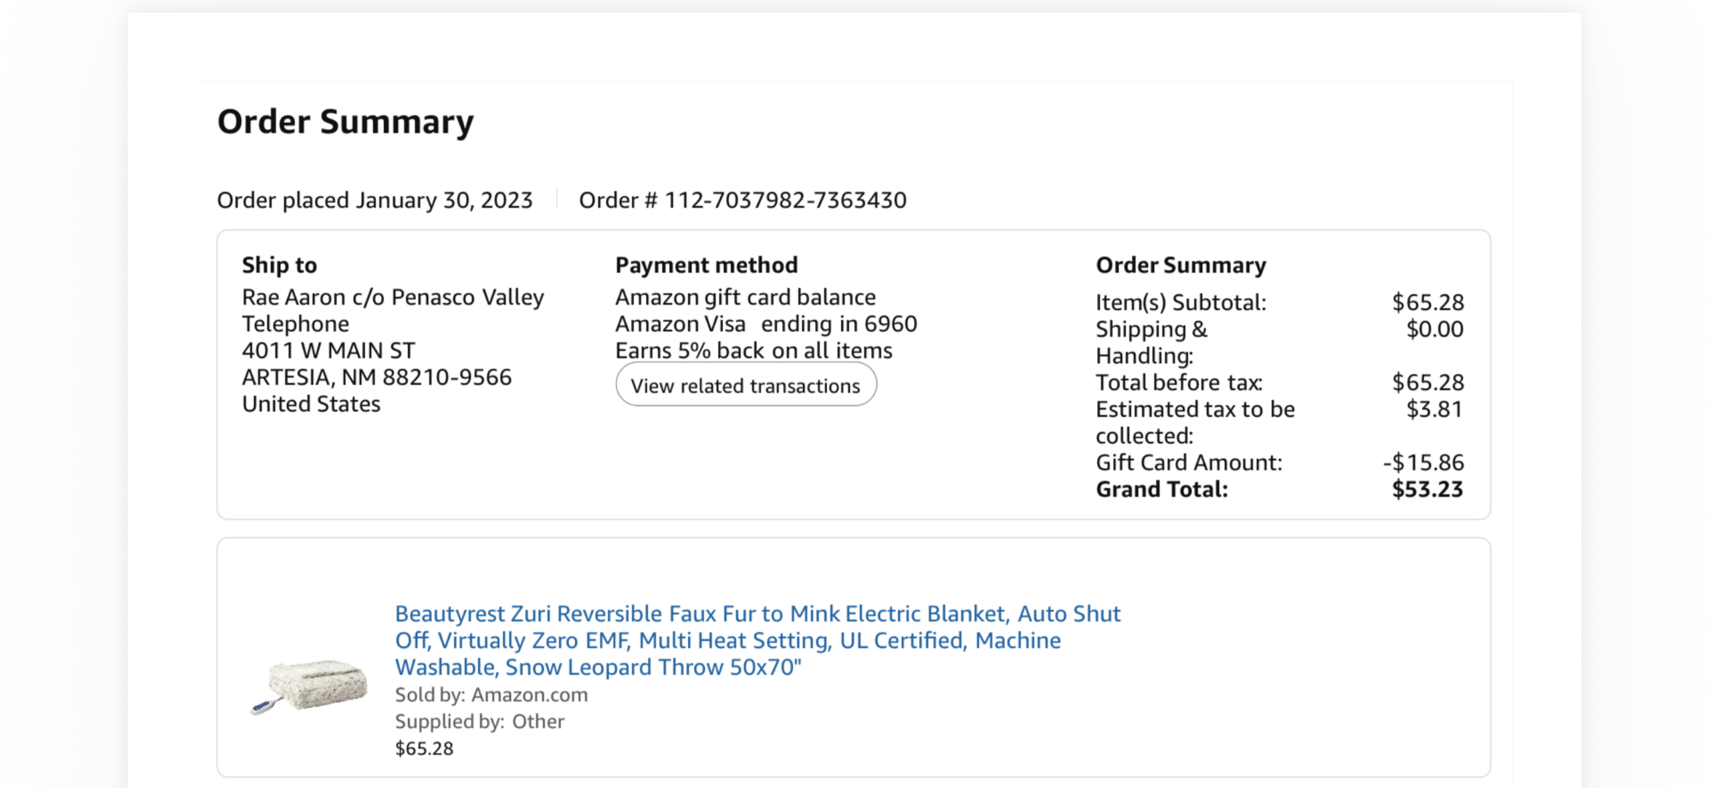Click the Grand Total amount $53.23
This screenshot has height=788, width=1709.
1428,489
